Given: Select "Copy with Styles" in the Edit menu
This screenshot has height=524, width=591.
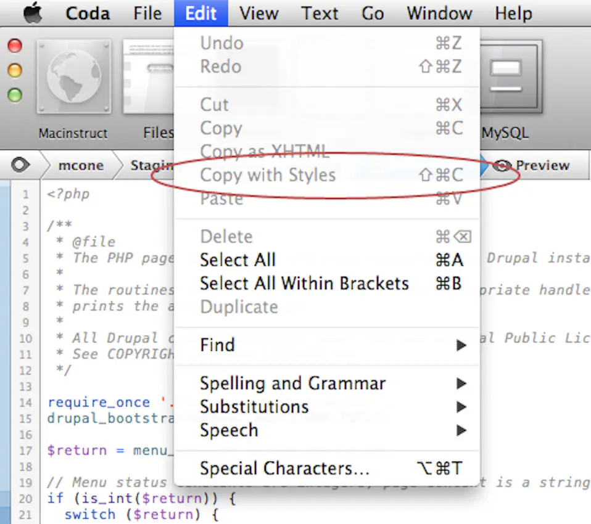Looking at the screenshot, I should 267,175.
